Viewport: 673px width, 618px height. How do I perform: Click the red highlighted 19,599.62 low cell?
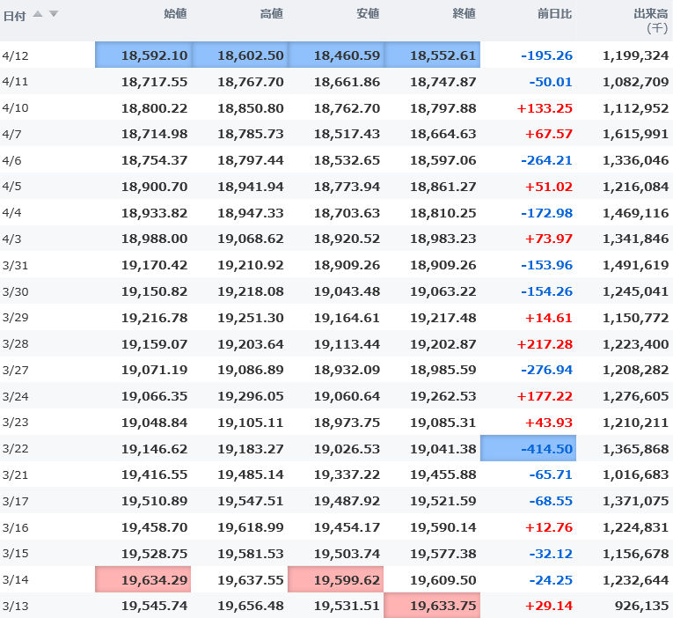tap(336, 580)
